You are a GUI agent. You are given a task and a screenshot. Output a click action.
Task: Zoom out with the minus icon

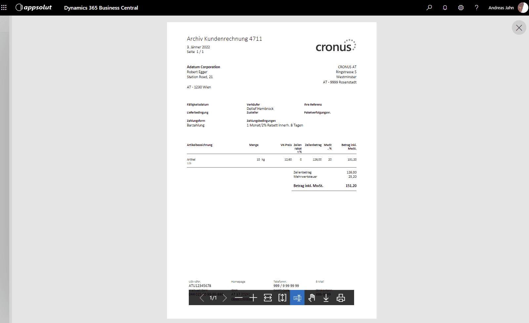pyautogui.click(x=239, y=298)
